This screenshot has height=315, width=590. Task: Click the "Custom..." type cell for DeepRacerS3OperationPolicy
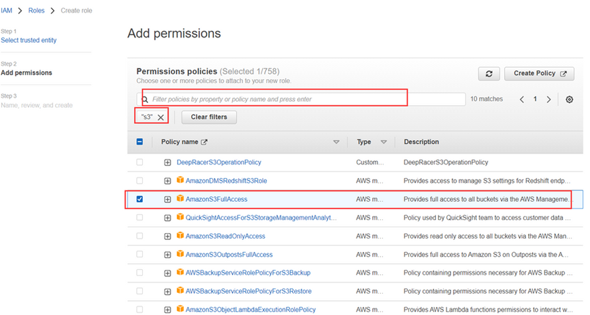(x=370, y=162)
